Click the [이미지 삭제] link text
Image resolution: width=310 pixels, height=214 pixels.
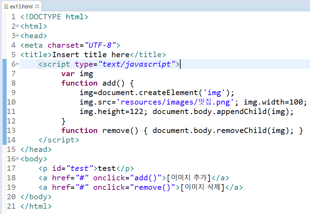(203, 187)
